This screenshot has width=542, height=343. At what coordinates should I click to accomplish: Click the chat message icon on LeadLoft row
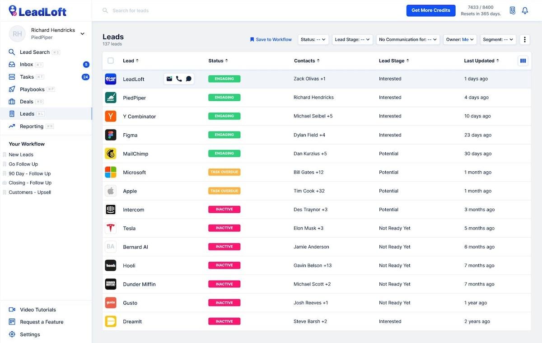(189, 79)
